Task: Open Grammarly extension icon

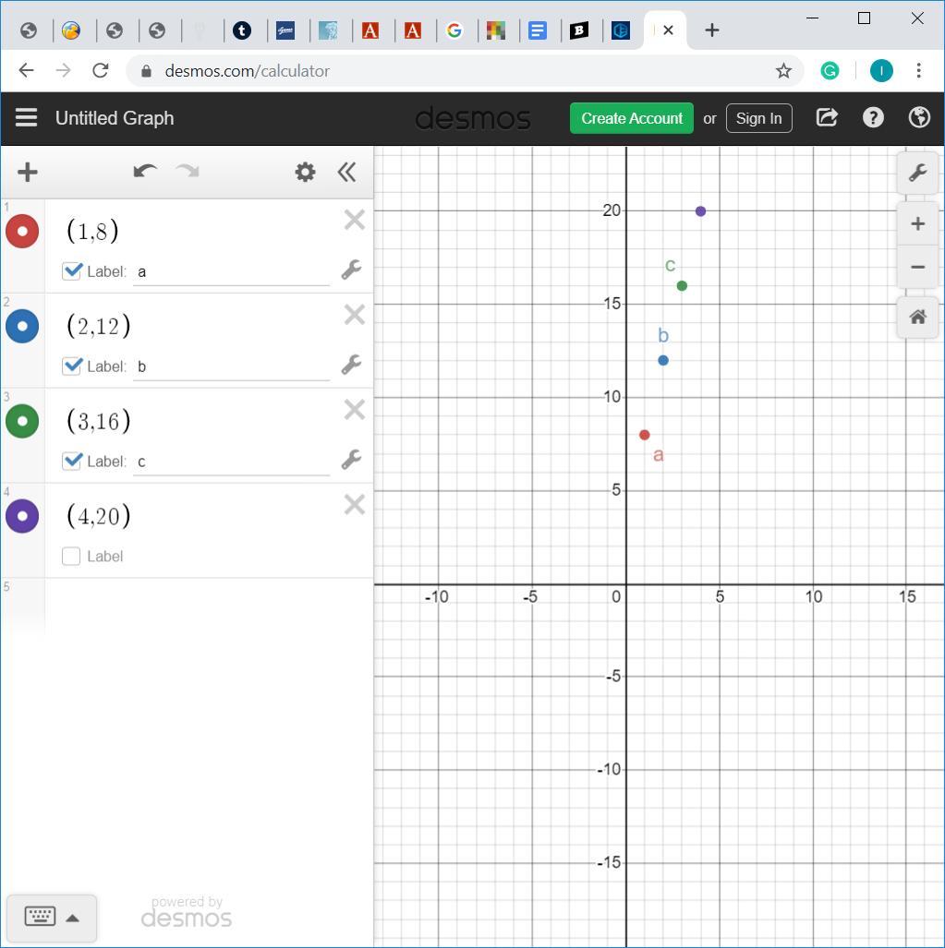Action: (x=830, y=71)
